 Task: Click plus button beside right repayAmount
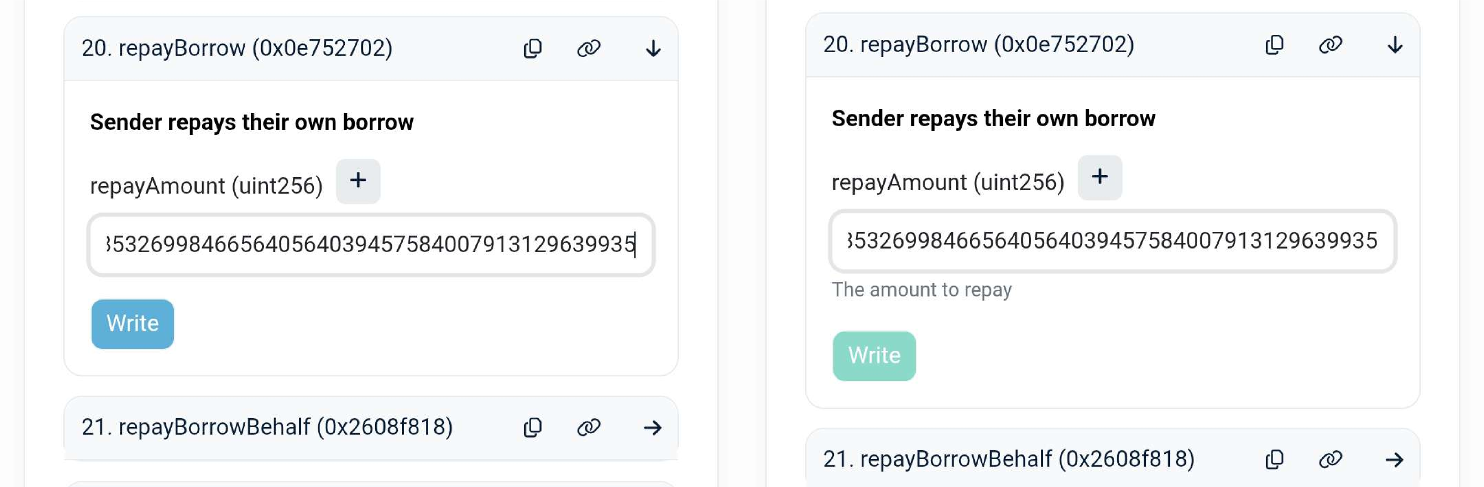click(x=1099, y=177)
